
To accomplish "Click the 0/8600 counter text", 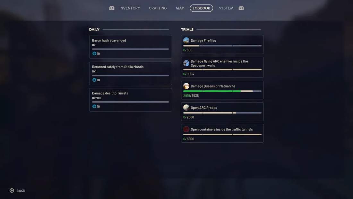I will pos(189,139).
